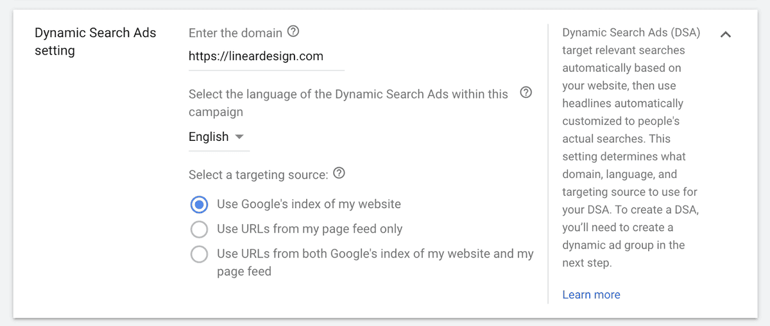The width and height of the screenshot is (770, 326).
Task: Click "Use URLs from my page feed only" label
Action: pyautogui.click(x=310, y=229)
